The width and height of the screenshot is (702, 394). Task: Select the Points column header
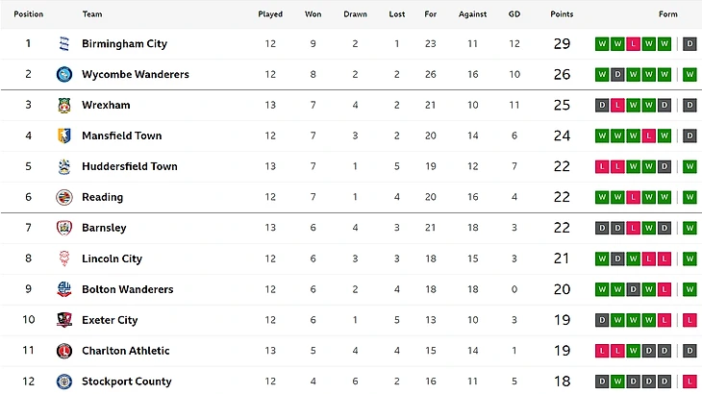click(562, 14)
